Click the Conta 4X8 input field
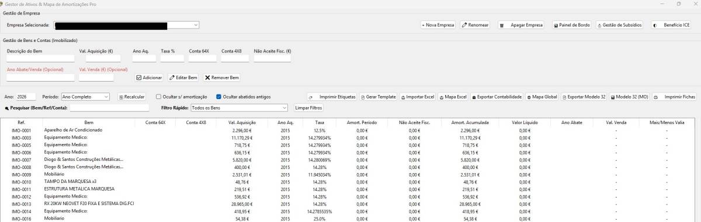This screenshot has width=701, height=222. pos(235,58)
